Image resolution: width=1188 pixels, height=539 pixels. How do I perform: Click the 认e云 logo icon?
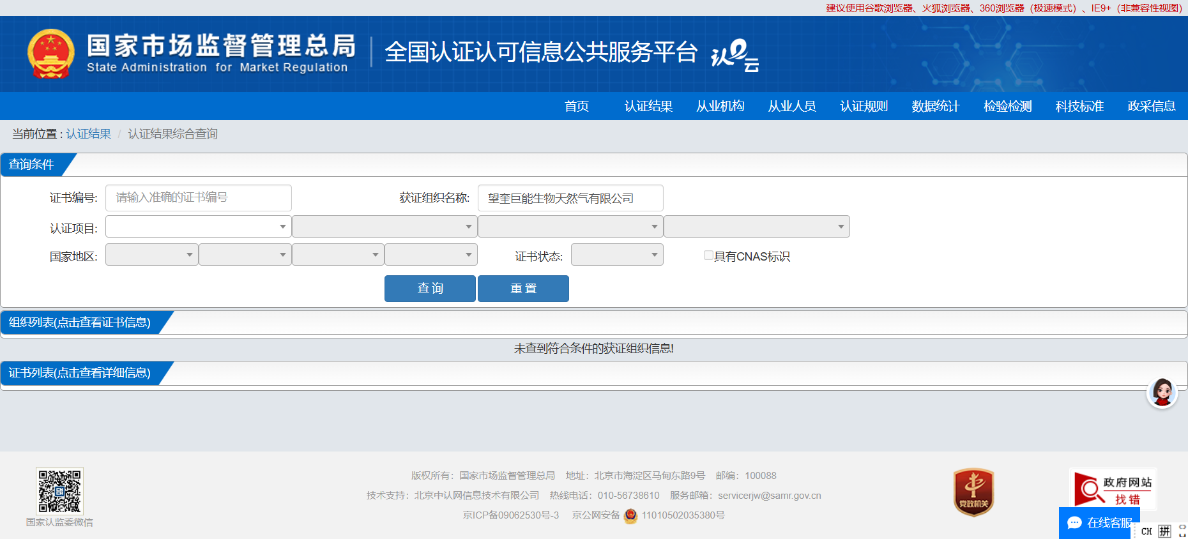pyautogui.click(x=735, y=56)
